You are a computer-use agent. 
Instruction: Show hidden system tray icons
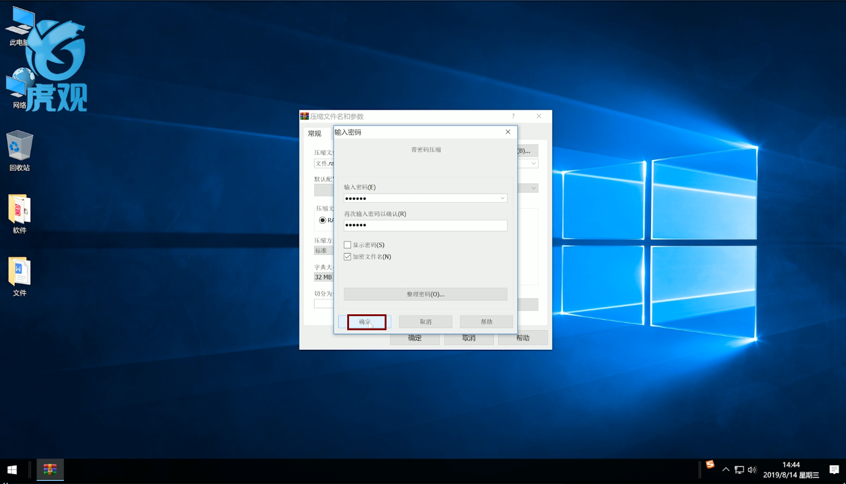pos(726,470)
